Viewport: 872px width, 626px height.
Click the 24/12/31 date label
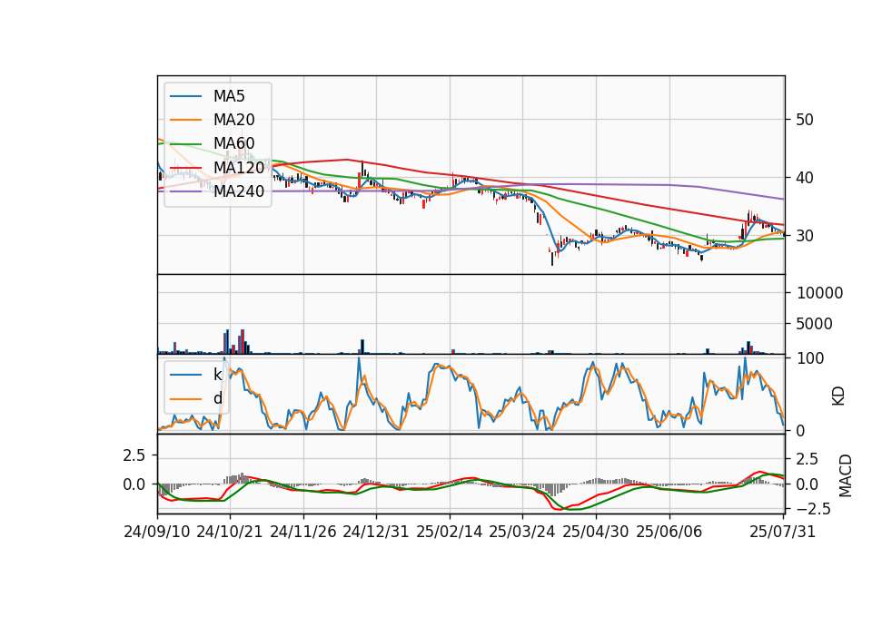click(376, 532)
